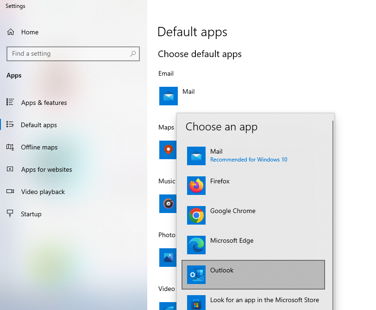Viewport: 376px width, 310px height.
Task: Click the Video player default app icon
Action: point(168,306)
